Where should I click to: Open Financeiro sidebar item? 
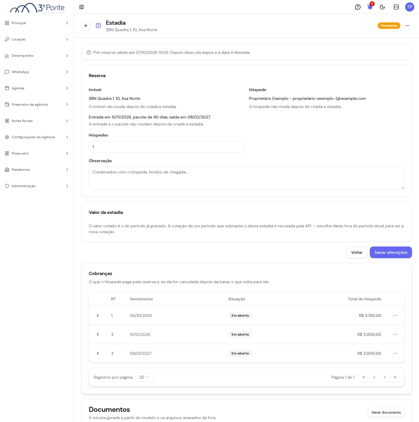pyautogui.click(x=37, y=153)
